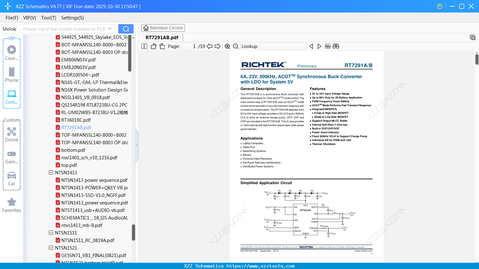Viewport: 479px width, 269px height.
Task: Click the file tree vertical scrollbar thumb
Action: 133,232
